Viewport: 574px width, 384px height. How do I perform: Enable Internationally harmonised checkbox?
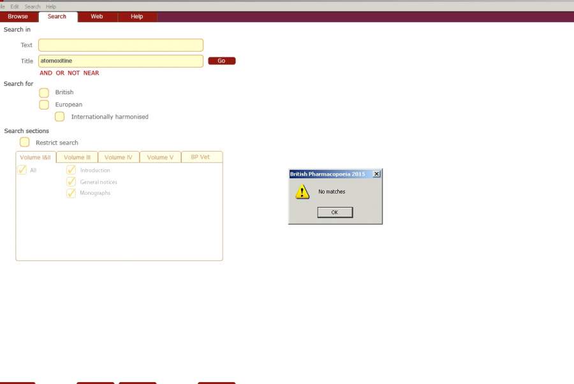(60, 117)
